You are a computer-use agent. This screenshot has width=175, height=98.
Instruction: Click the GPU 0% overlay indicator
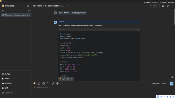[x=155, y=2]
